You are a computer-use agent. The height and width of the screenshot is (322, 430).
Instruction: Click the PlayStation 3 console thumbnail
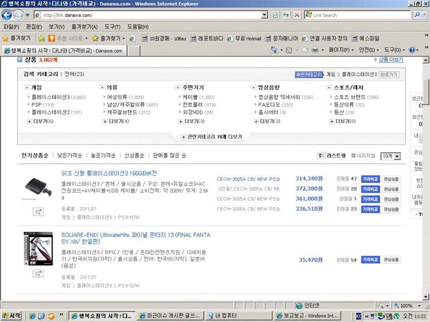point(38,188)
